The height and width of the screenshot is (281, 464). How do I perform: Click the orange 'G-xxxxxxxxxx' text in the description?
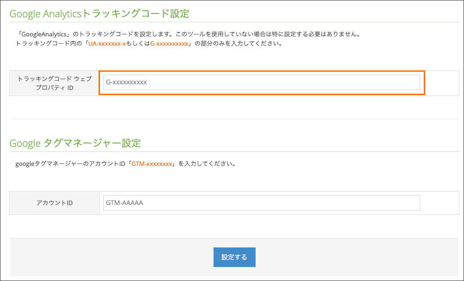click(x=169, y=44)
